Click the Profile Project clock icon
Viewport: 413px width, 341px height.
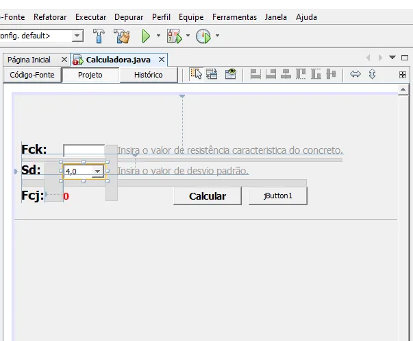tap(203, 36)
